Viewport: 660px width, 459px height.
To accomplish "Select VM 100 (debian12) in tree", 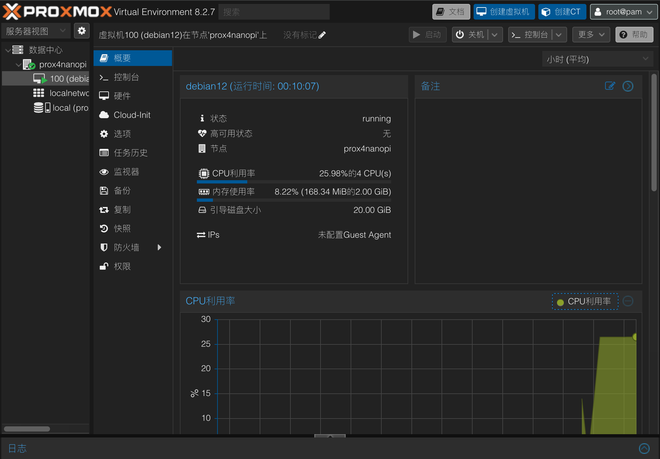I will 46,79.
